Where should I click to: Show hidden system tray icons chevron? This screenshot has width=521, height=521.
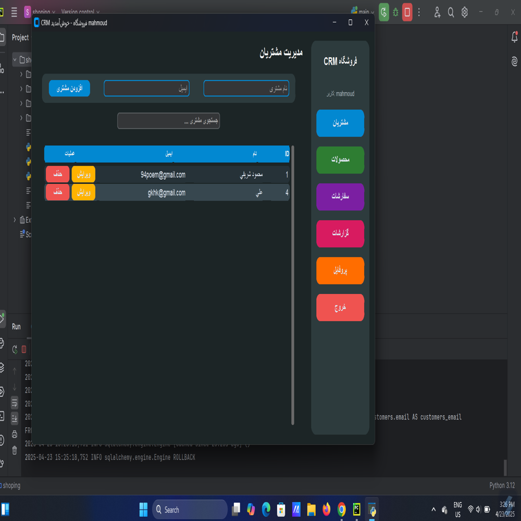pos(433,510)
